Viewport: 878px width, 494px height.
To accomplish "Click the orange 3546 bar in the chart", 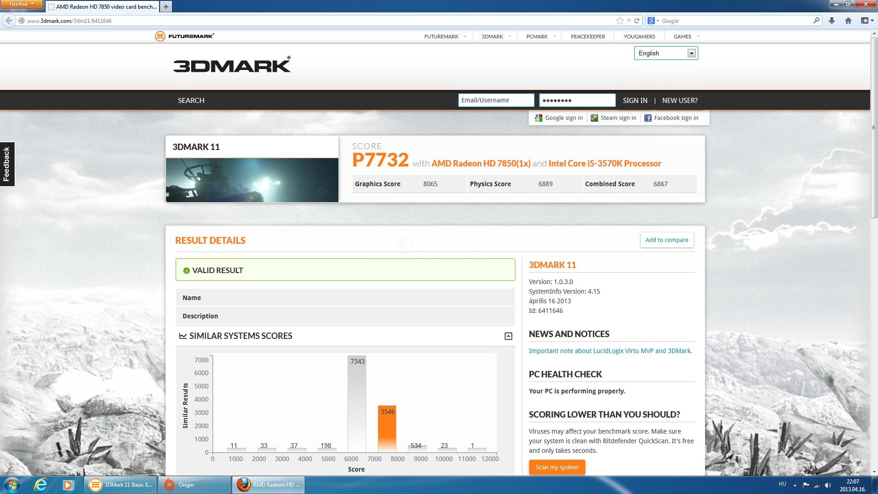I will 387,429.
